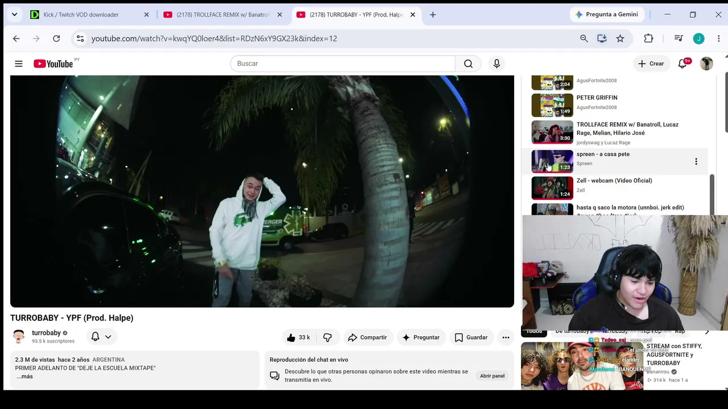Click the TROLLFACE REMIX playlist thumbnail
The width and height of the screenshot is (728, 409).
tap(552, 132)
